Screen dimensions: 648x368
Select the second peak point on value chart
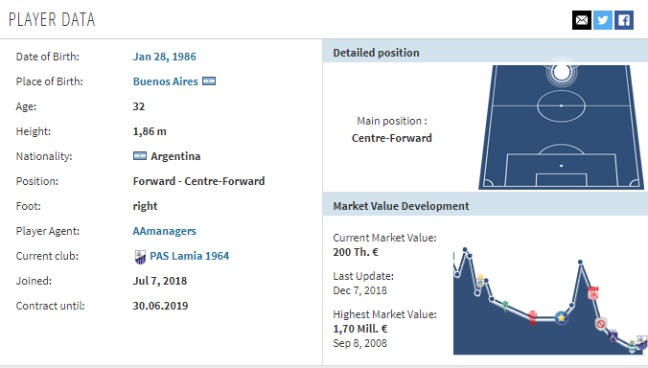(580, 262)
